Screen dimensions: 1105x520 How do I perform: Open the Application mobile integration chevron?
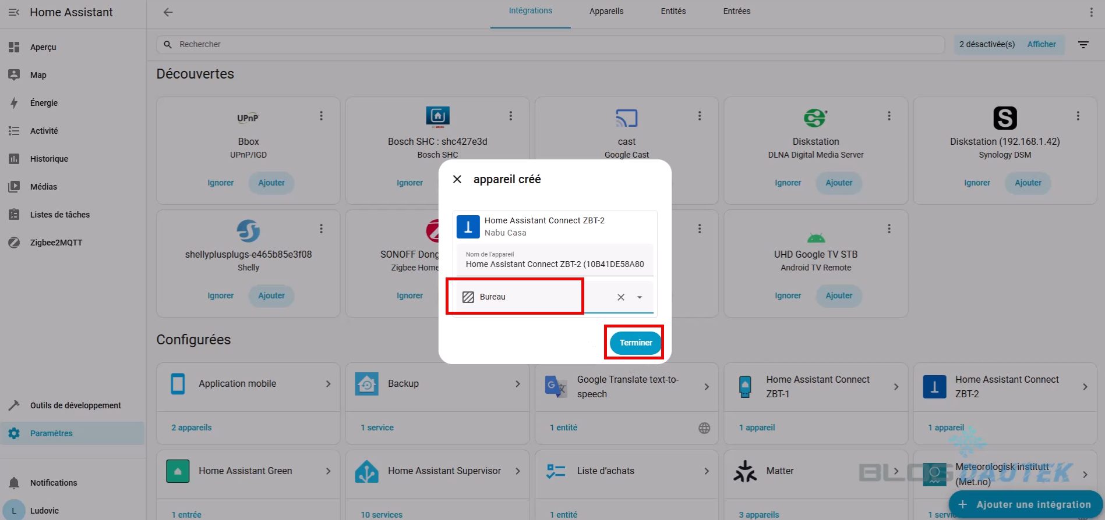click(328, 384)
